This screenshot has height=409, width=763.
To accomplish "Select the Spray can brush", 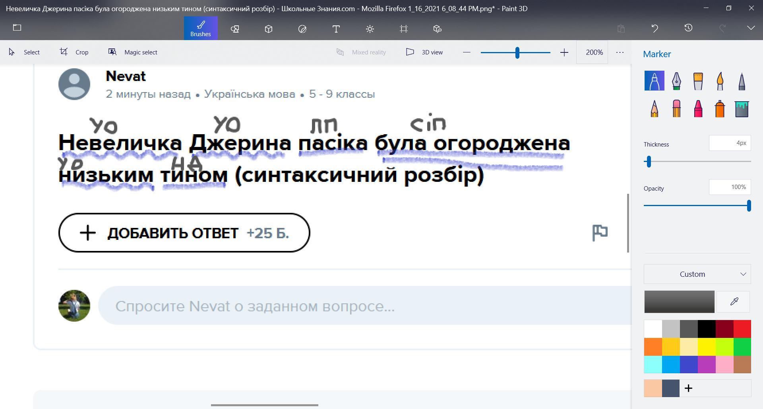I will (720, 108).
